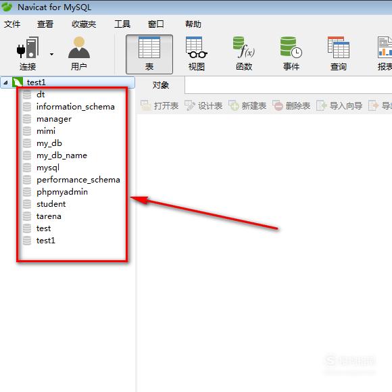
Task: Click the cut-off Export Wizard button
Action: pos(380,105)
